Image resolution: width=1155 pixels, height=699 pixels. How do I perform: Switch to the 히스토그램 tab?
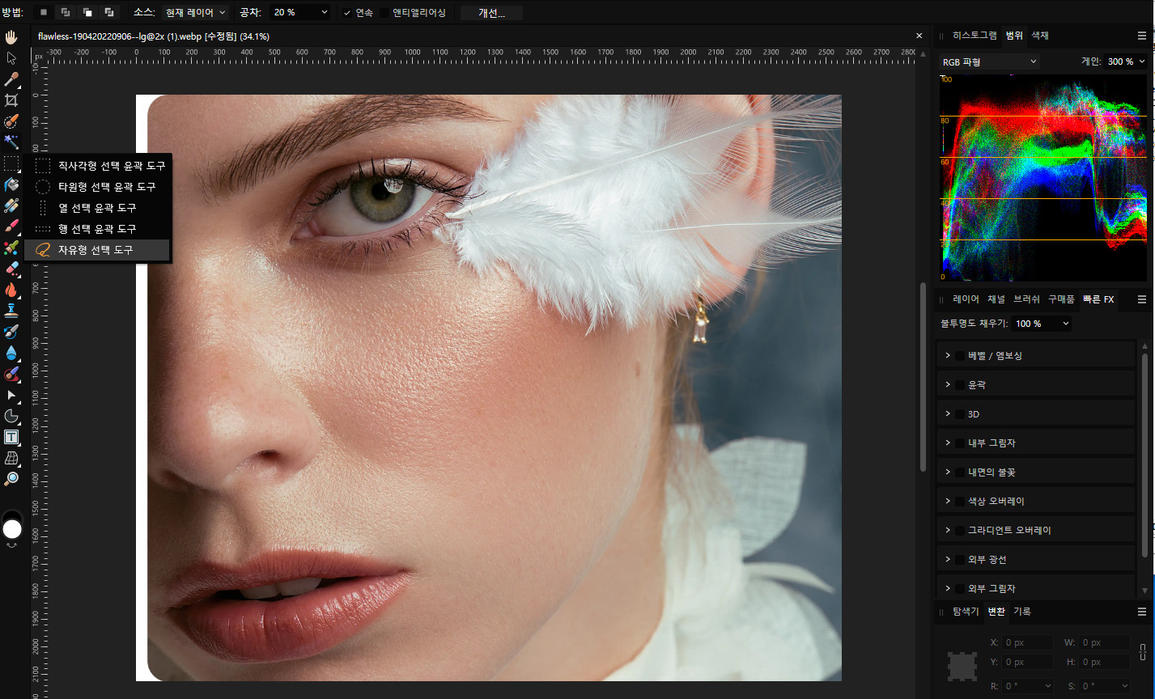(975, 36)
